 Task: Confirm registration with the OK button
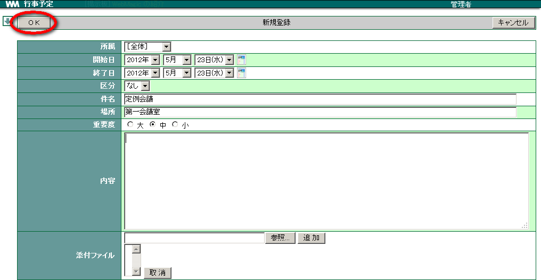[34, 22]
